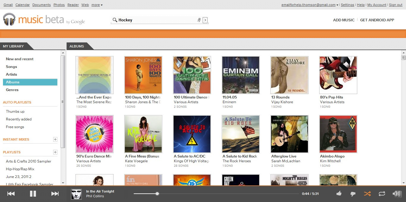Click the 'Sarah McLachlan' artist name
This screenshot has height=202, width=406.
tap(286, 161)
